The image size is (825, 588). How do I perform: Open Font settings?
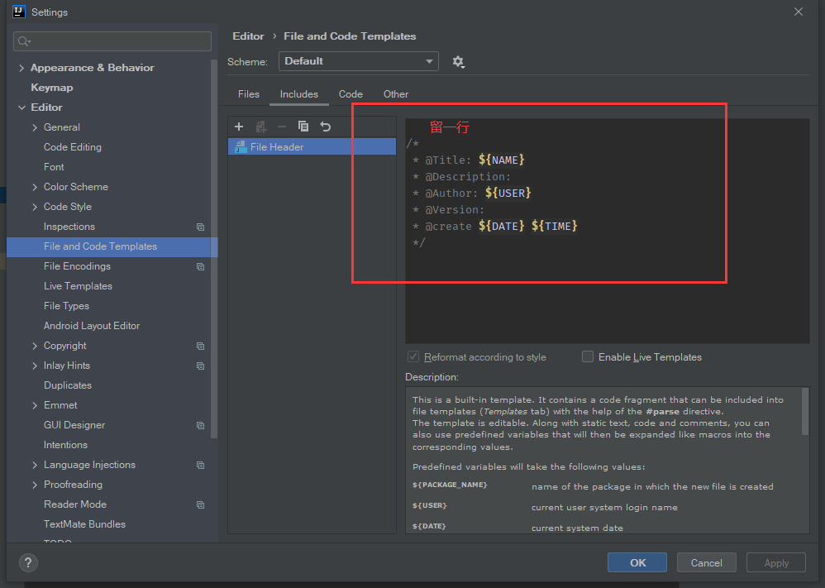54,167
